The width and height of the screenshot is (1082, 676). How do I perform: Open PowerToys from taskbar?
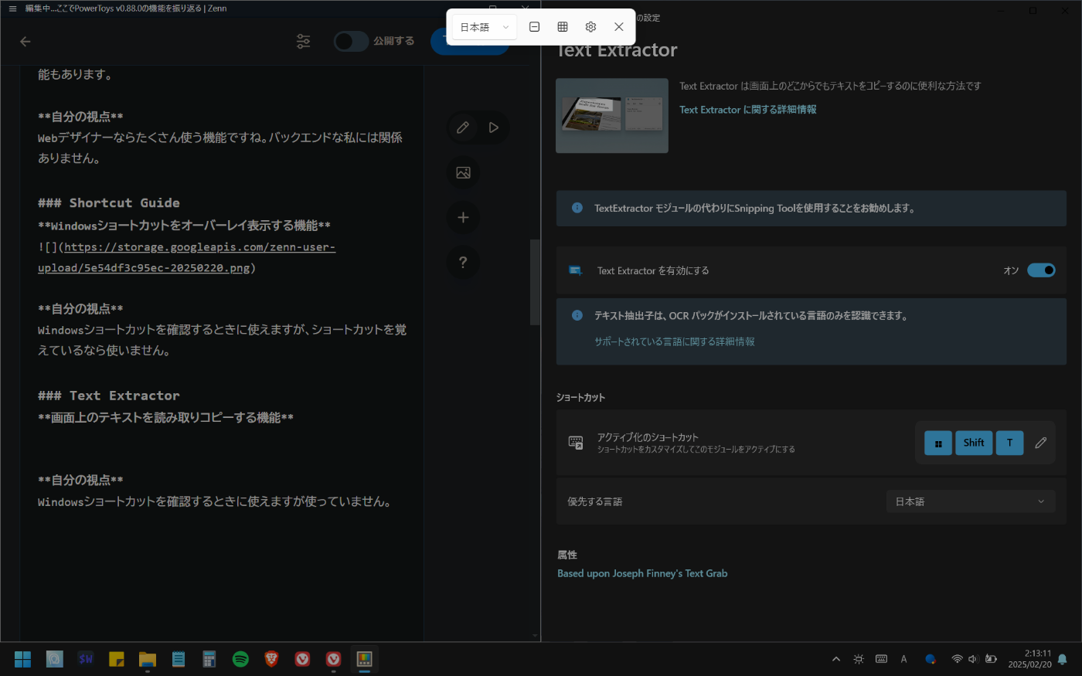click(364, 659)
